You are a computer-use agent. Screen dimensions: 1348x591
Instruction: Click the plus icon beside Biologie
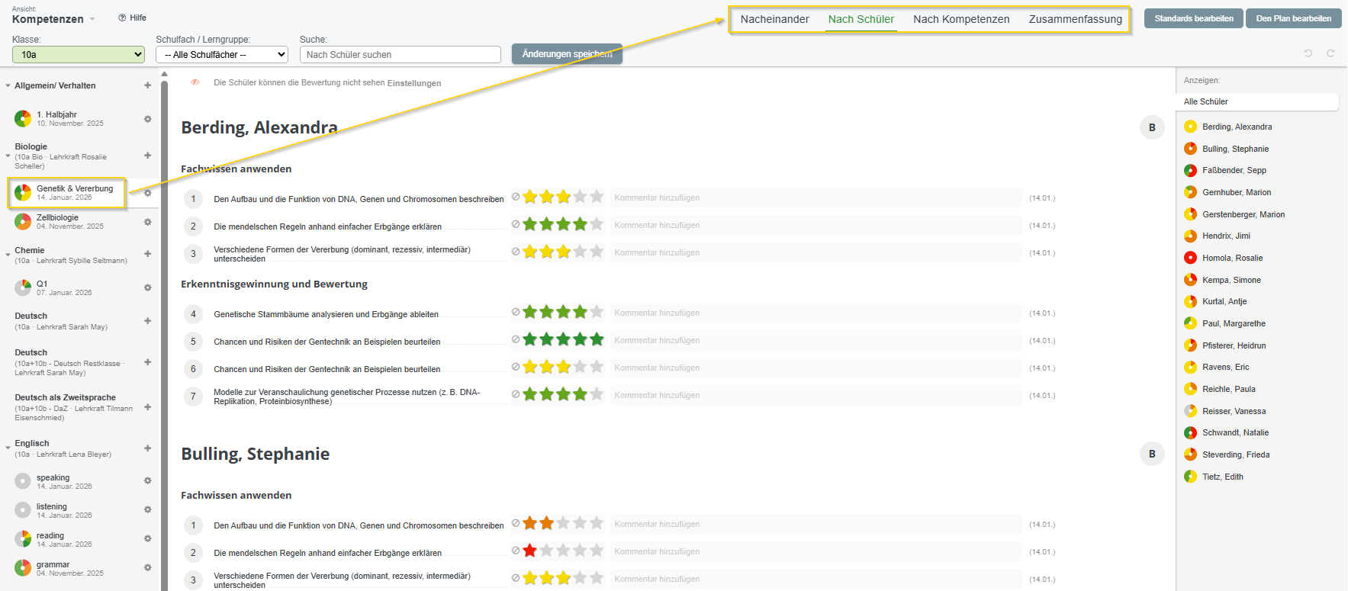[148, 156]
